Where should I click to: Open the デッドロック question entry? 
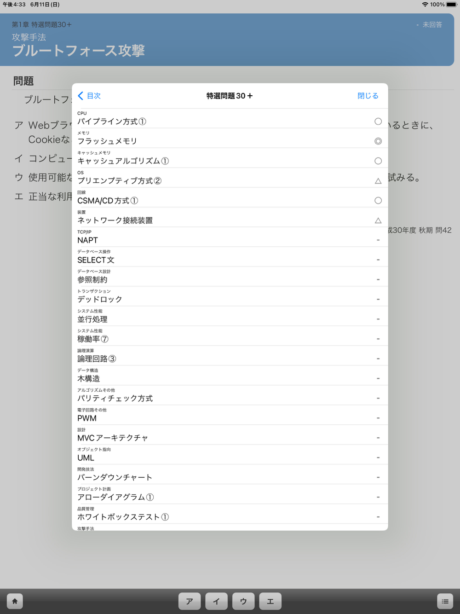(x=230, y=296)
